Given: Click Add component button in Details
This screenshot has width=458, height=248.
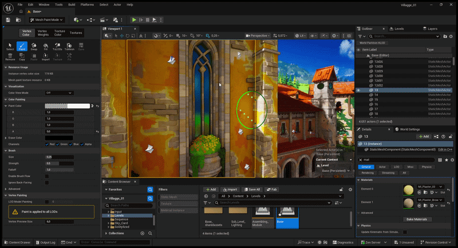Looking at the screenshot, I should point(424,136).
